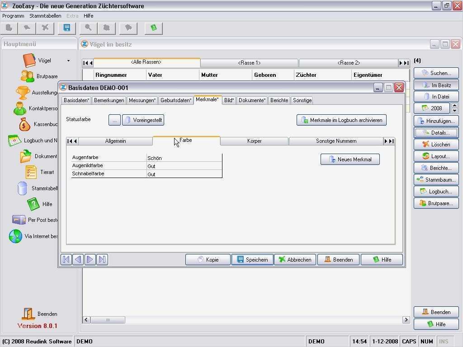
Task: Click the Suchen... button
Action: click(x=436, y=73)
